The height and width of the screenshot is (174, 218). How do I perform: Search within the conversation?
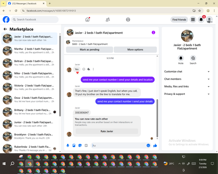[193, 58]
